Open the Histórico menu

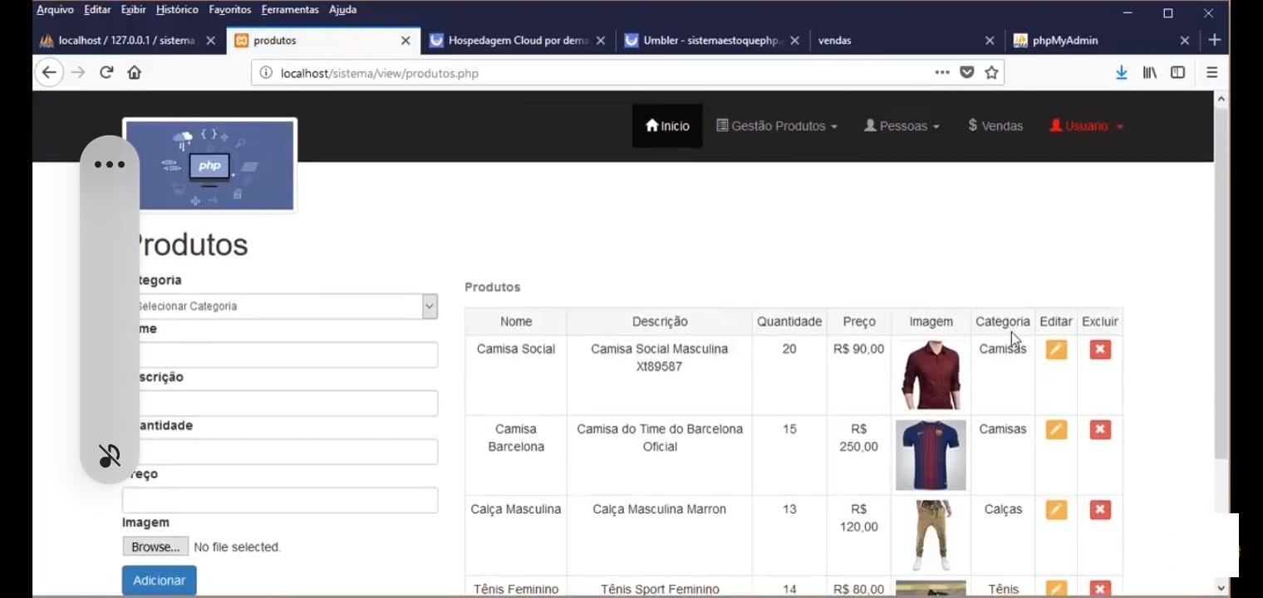pos(177,10)
